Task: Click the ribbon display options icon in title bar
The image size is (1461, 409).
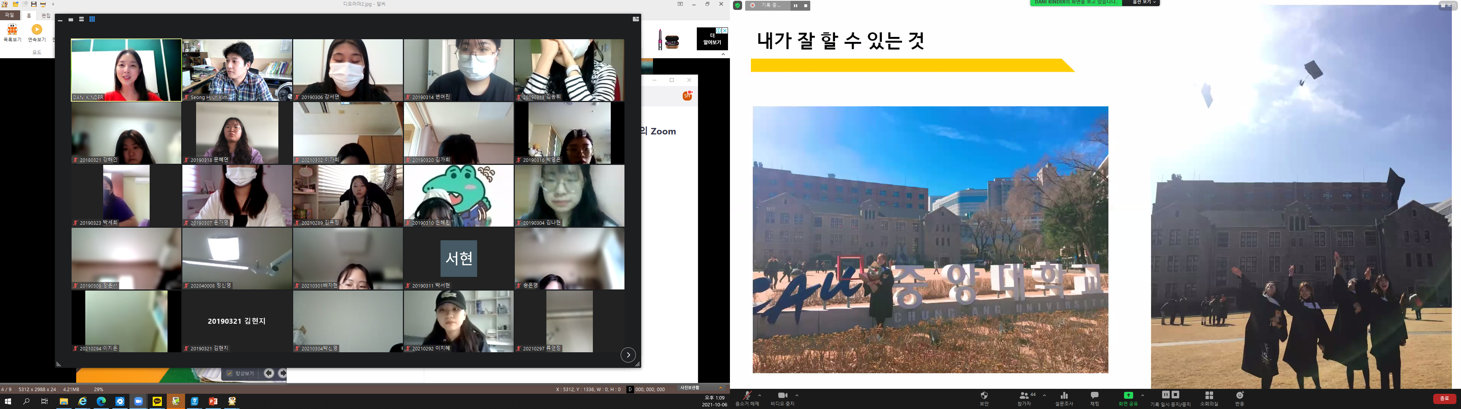Action: (680, 4)
